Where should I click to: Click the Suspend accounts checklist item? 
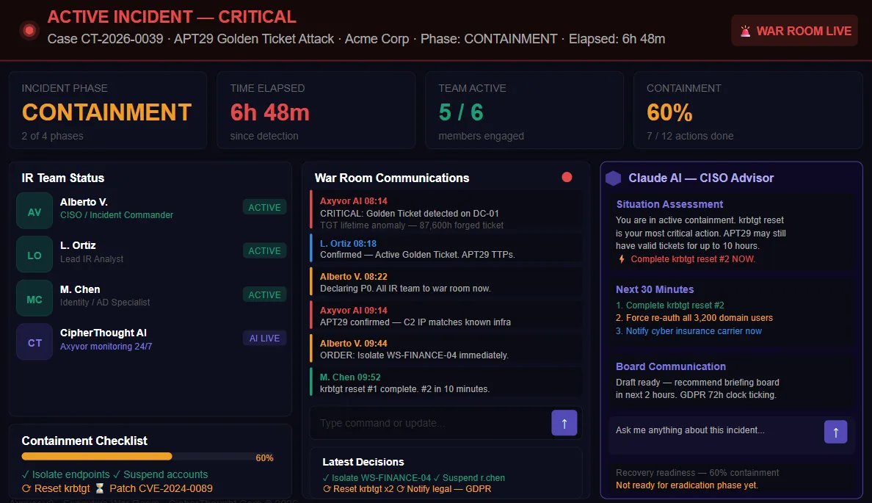(160, 474)
